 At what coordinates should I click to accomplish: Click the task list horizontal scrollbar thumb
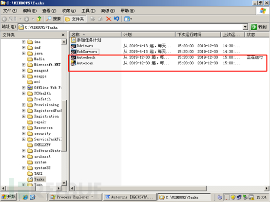(140, 188)
